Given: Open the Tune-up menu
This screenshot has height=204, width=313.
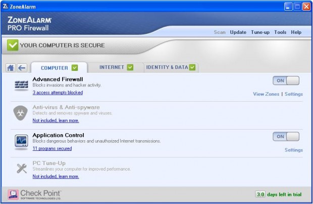Looking at the screenshot, I should 260,32.
